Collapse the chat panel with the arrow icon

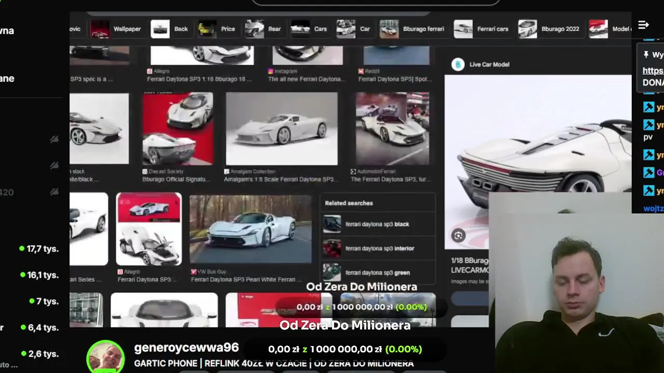[643, 25]
